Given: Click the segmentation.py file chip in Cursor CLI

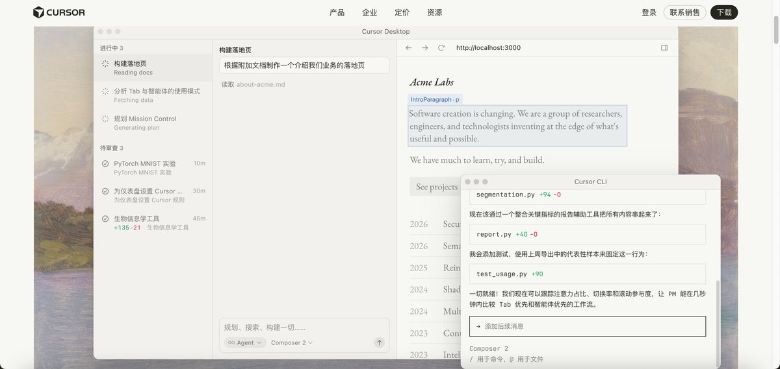Looking at the screenshot, I should (x=588, y=195).
